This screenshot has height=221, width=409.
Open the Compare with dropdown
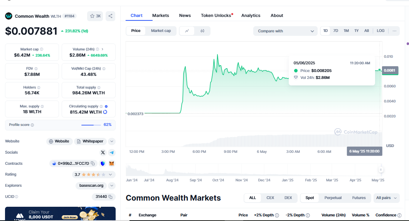pyautogui.click(x=285, y=31)
